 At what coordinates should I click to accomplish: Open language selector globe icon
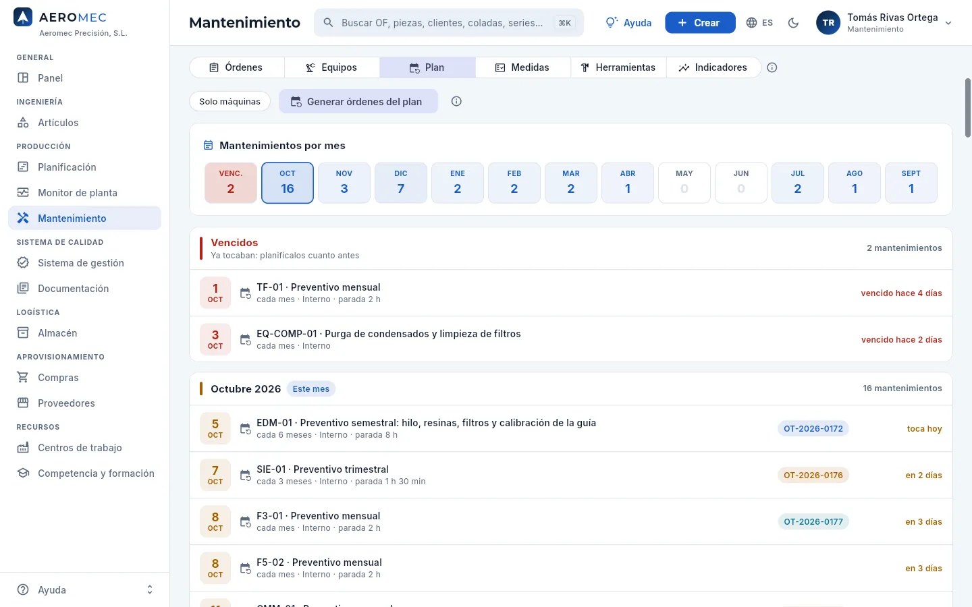pyautogui.click(x=751, y=23)
